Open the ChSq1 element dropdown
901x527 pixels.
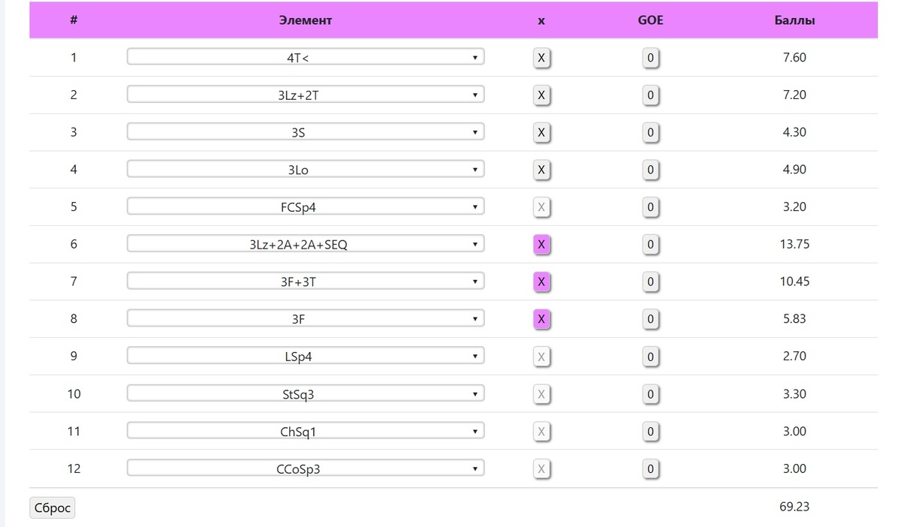pyautogui.click(x=306, y=431)
